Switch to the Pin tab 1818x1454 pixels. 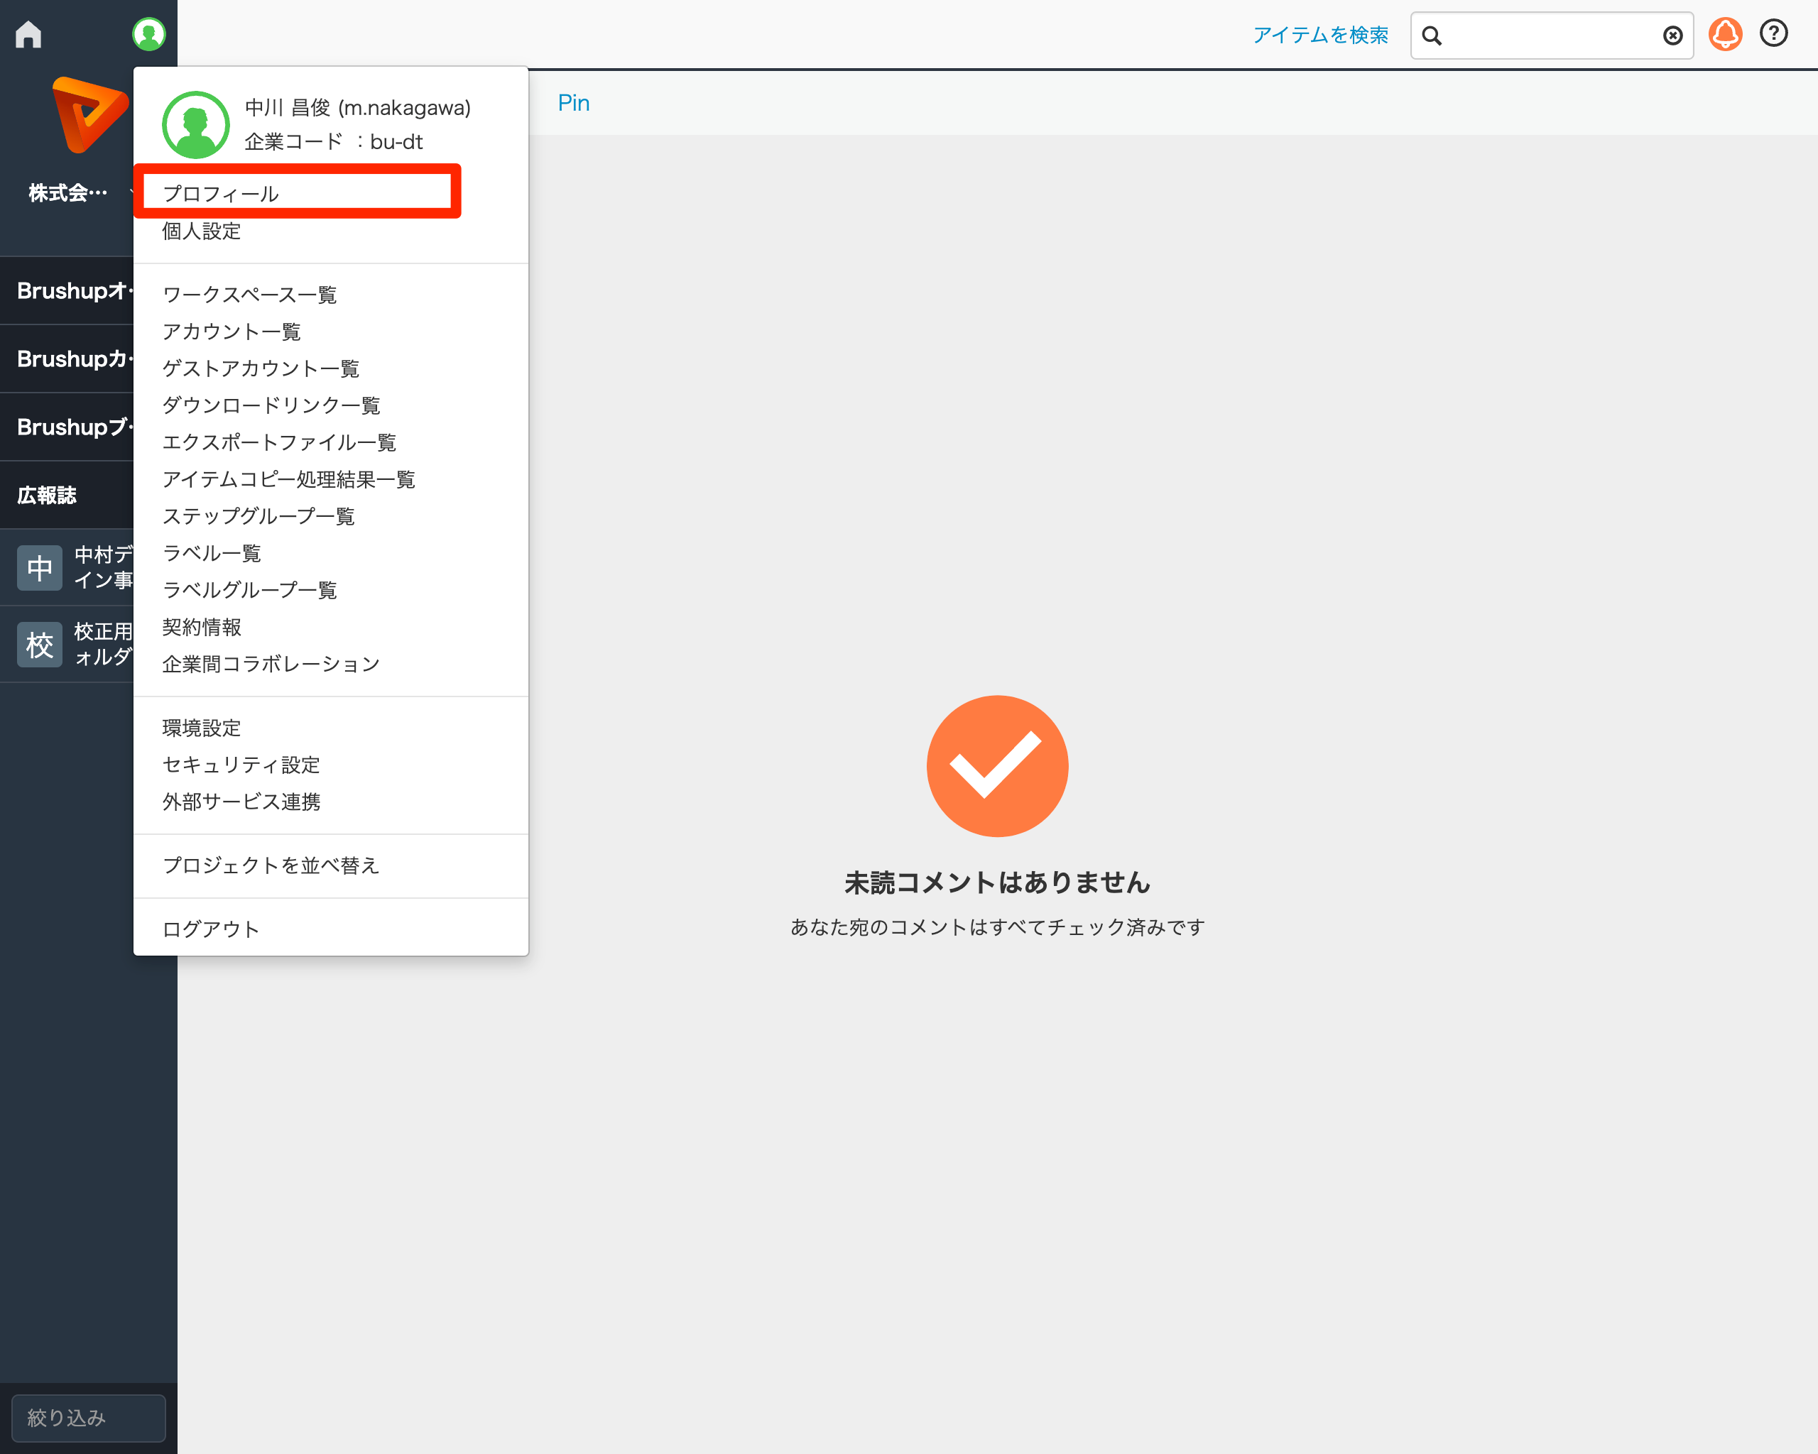[x=573, y=102]
